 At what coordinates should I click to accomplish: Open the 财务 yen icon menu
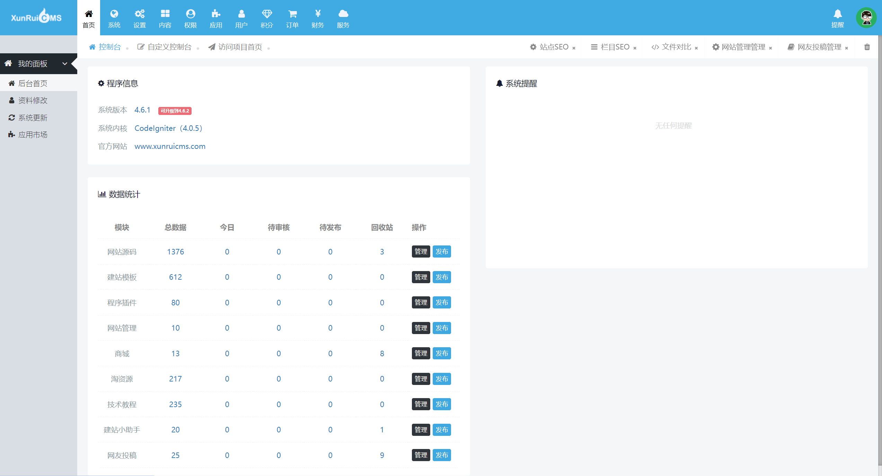(x=318, y=18)
